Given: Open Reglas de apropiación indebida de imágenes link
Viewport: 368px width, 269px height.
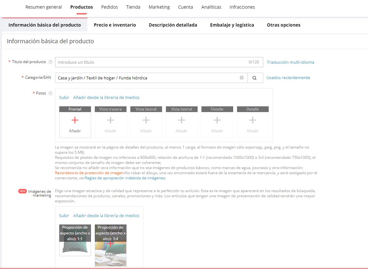Looking at the screenshot, I should (125, 178).
